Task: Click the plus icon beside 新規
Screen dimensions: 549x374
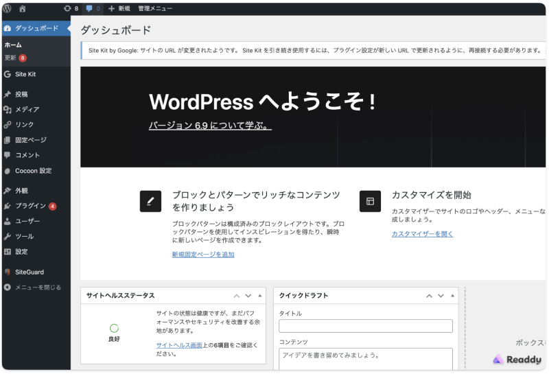Action: coord(111,8)
